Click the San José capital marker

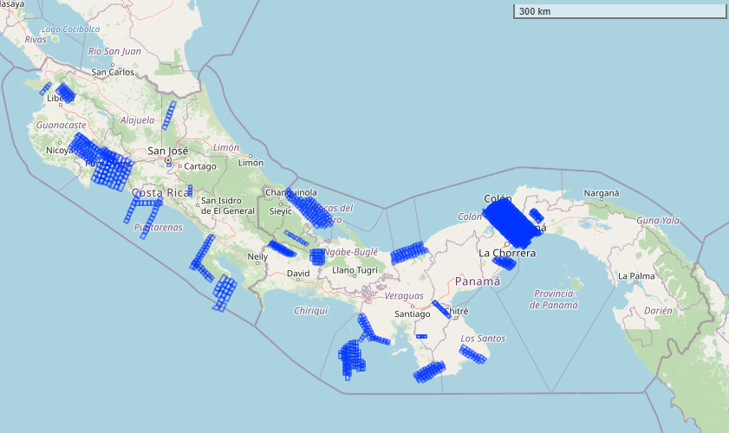click(168, 160)
